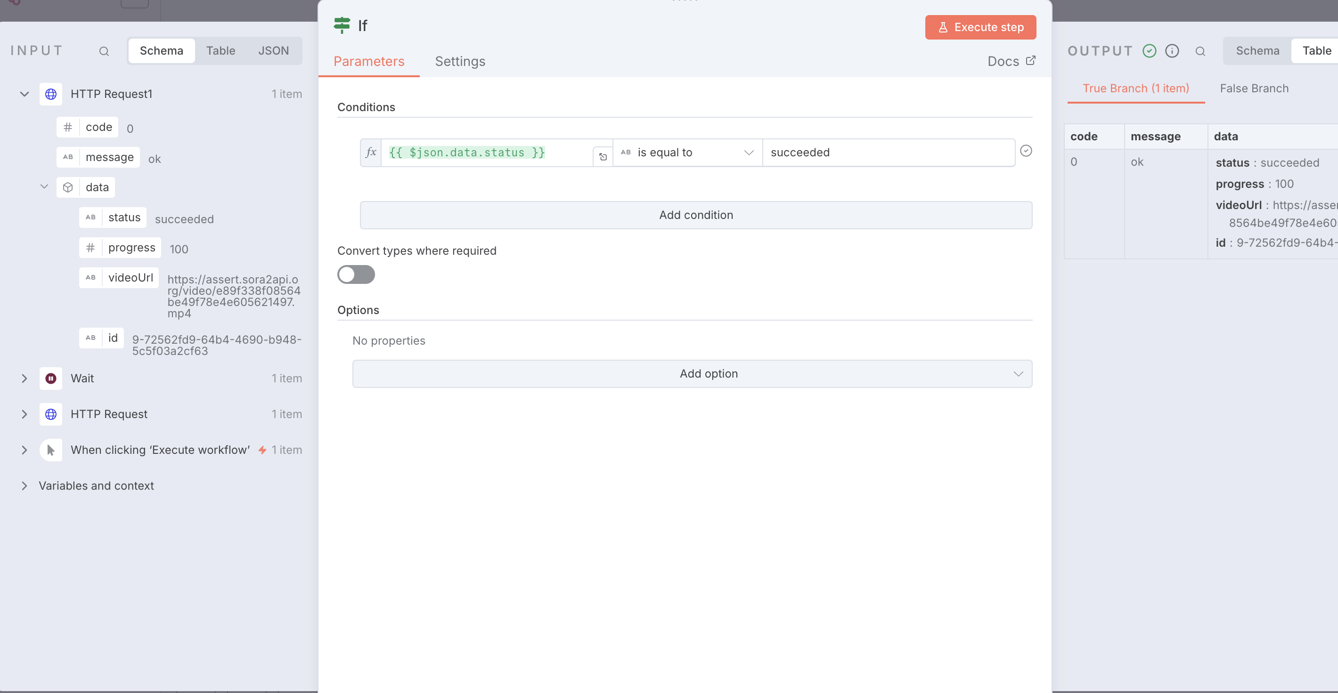Open the Add option dropdown
Image resolution: width=1338 pixels, height=693 pixels.
(x=692, y=374)
